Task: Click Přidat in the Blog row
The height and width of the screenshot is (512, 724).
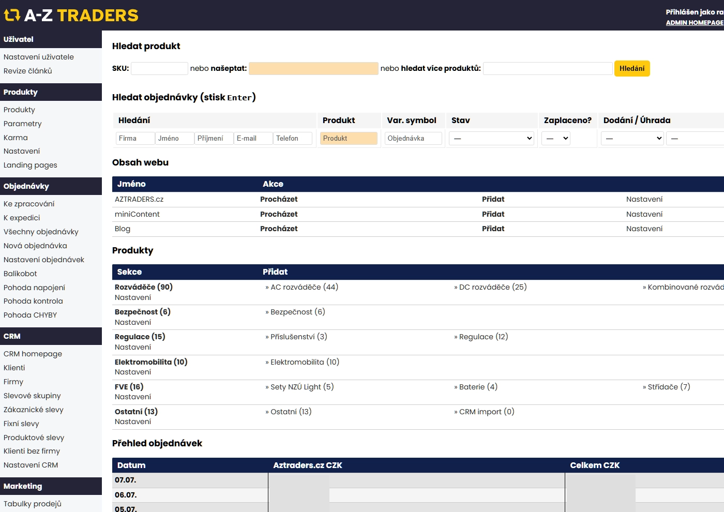Action: (493, 229)
